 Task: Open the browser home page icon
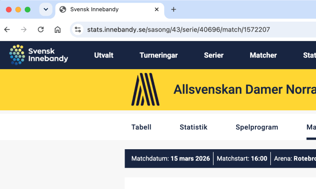[x=58, y=29]
